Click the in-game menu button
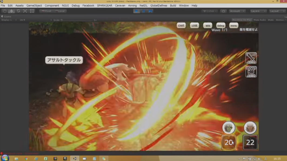The height and width of the screenshot is (161, 287). (234, 25)
